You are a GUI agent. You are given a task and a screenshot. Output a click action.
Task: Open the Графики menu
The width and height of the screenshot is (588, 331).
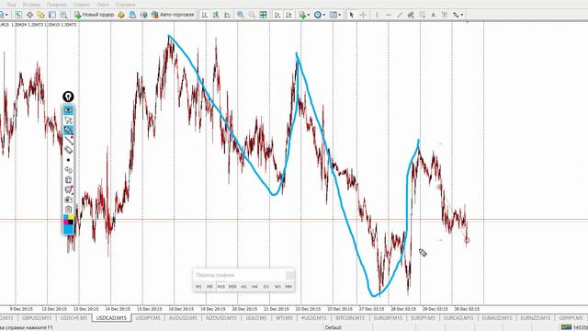tap(57, 5)
